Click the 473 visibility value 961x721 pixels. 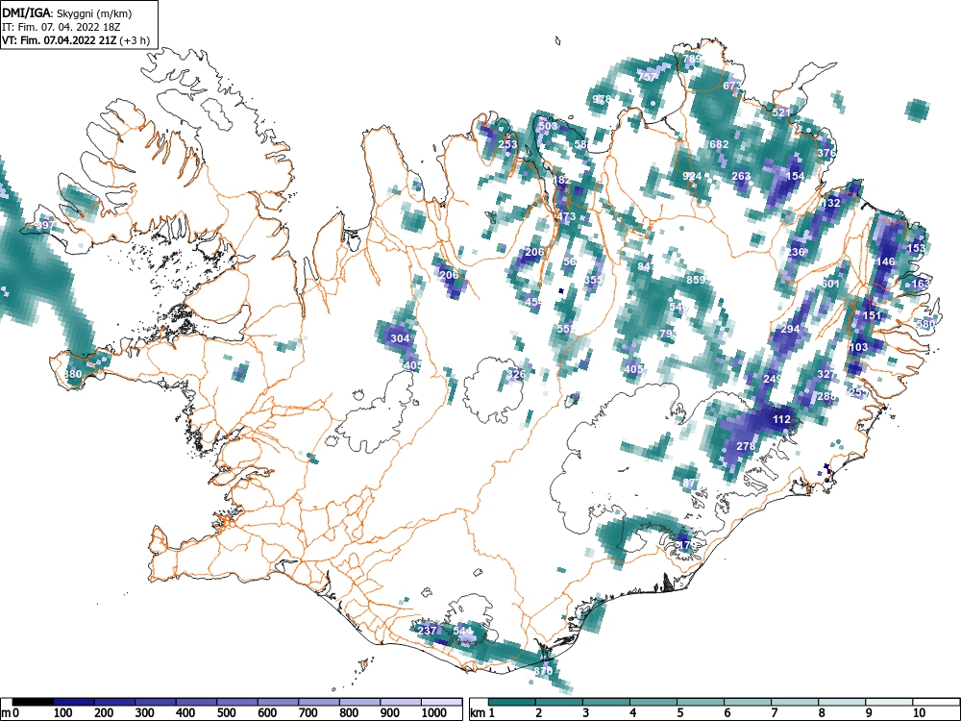566,216
